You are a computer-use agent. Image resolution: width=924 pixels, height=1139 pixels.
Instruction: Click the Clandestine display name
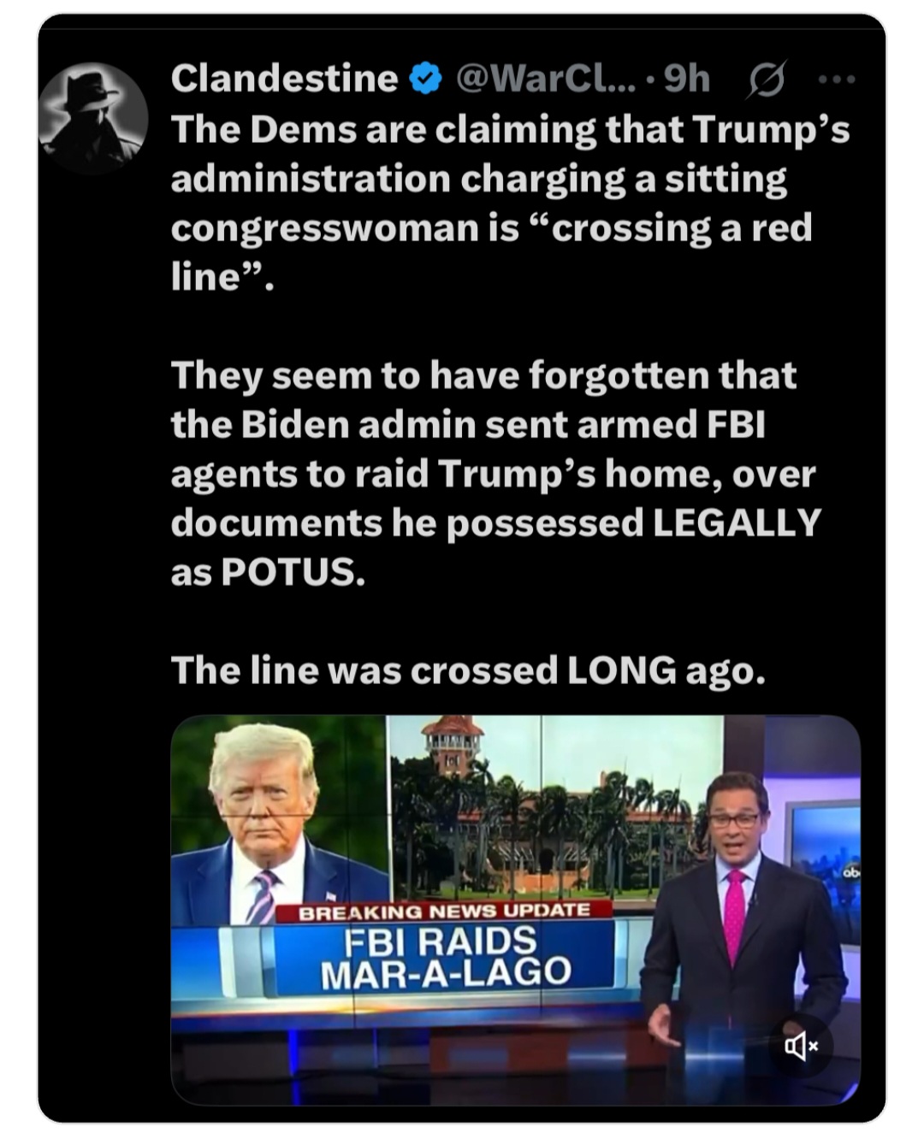click(284, 78)
